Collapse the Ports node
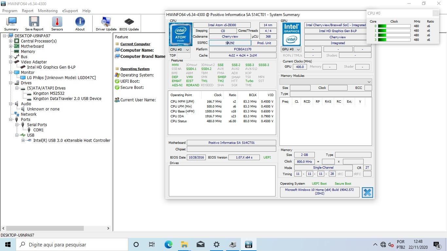Screen dimensions: 447x251 click(11, 119)
